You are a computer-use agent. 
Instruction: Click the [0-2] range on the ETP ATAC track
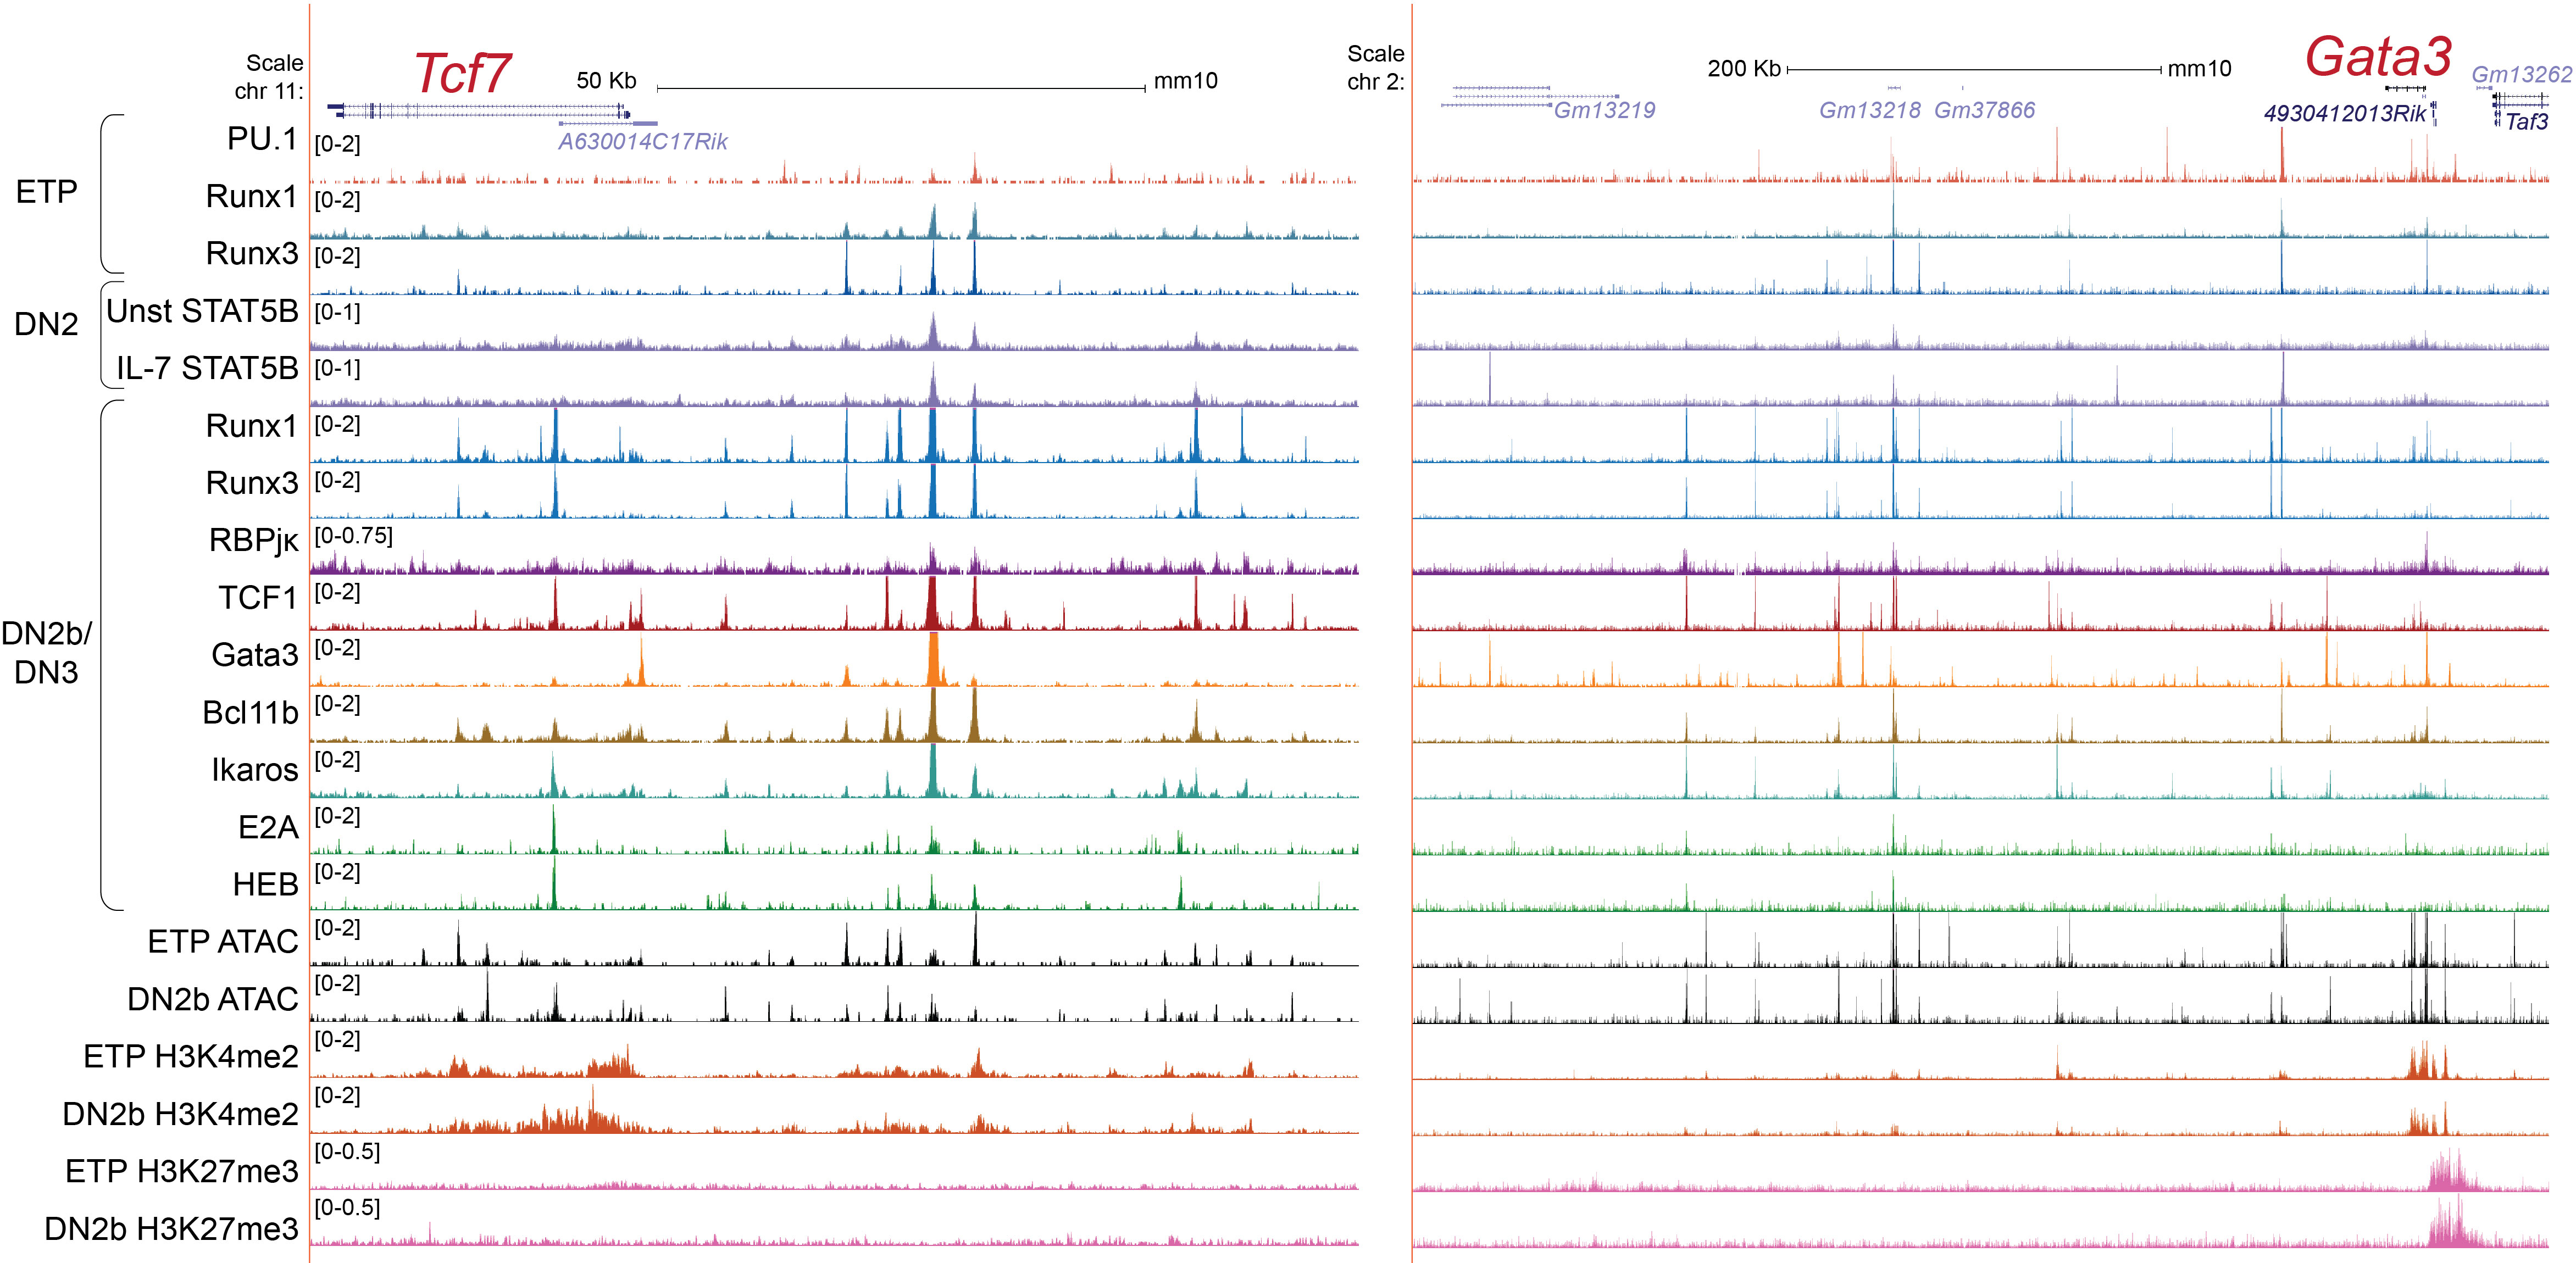pyautogui.click(x=337, y=928)
